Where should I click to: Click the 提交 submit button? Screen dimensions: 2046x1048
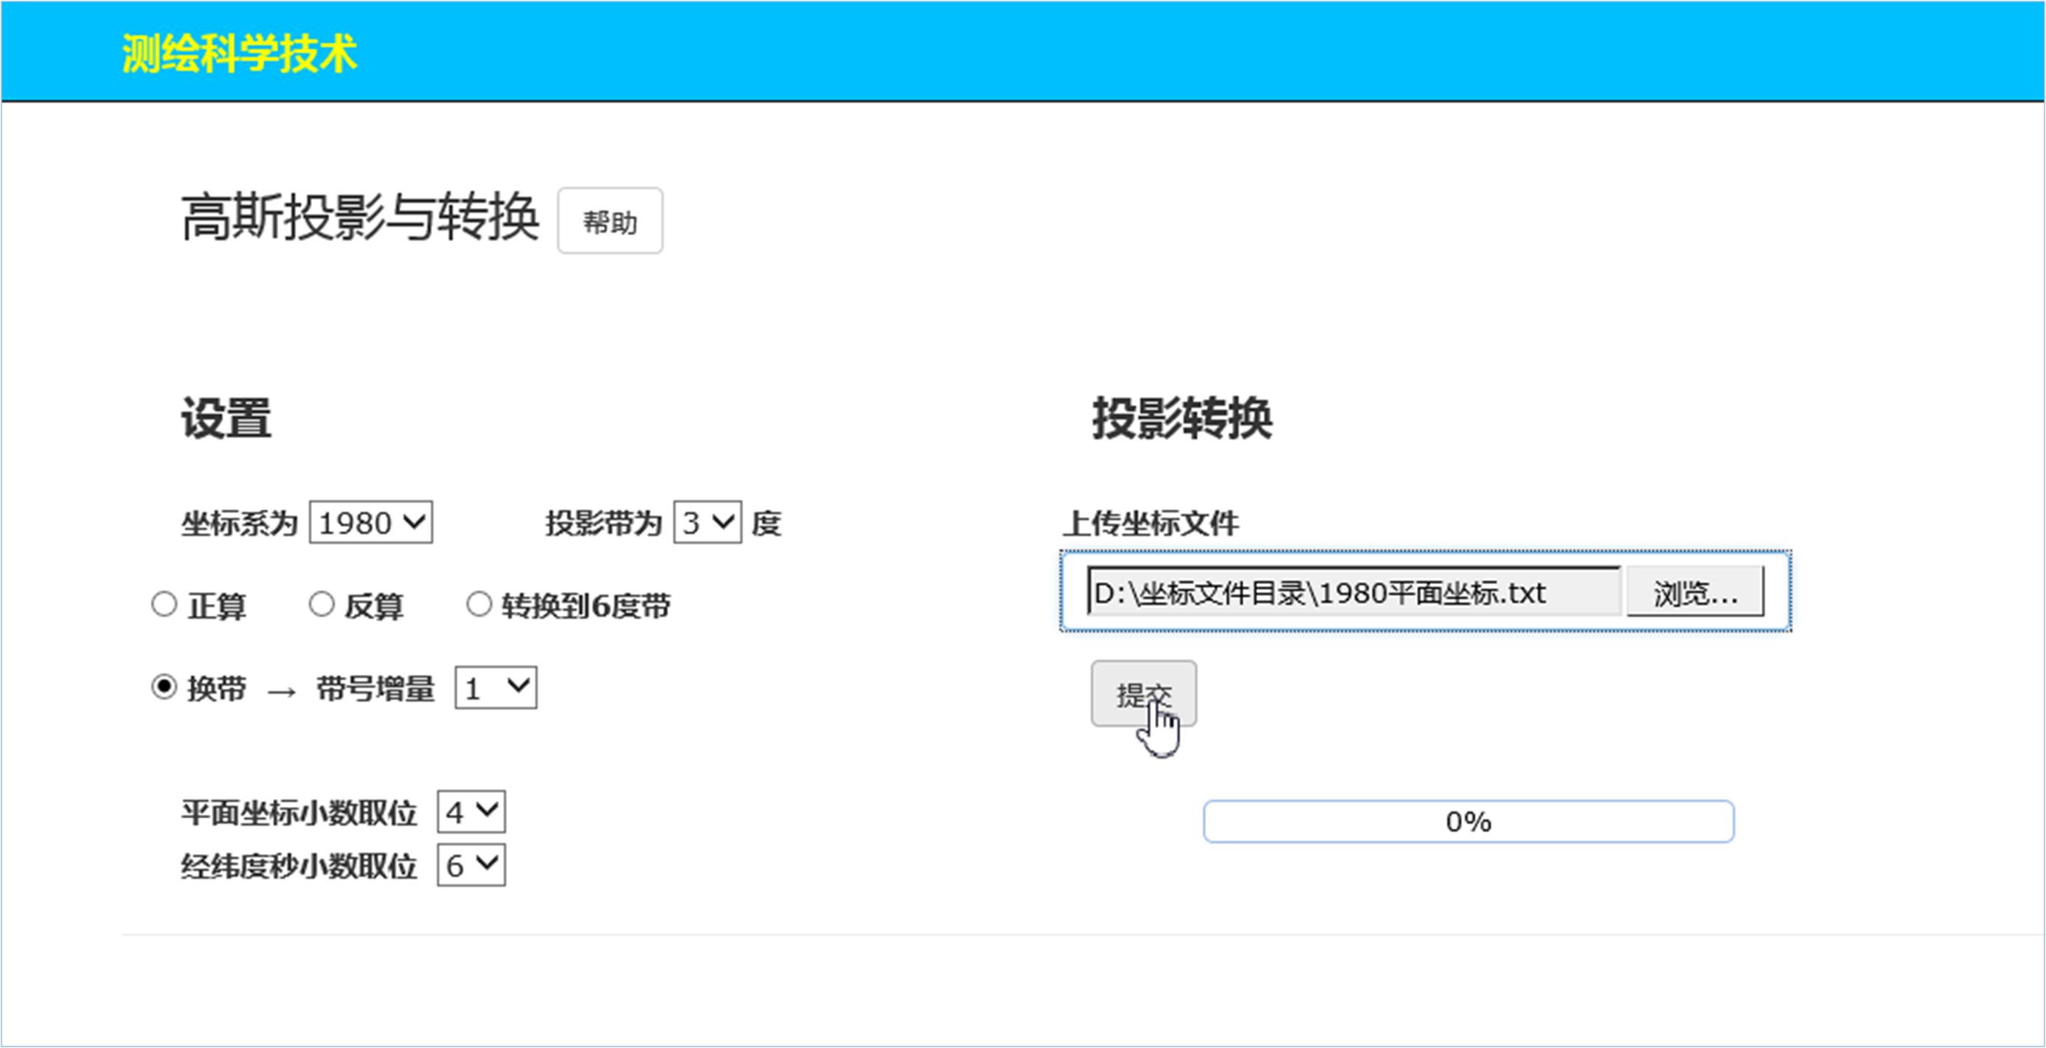[x=1143, y=693]
